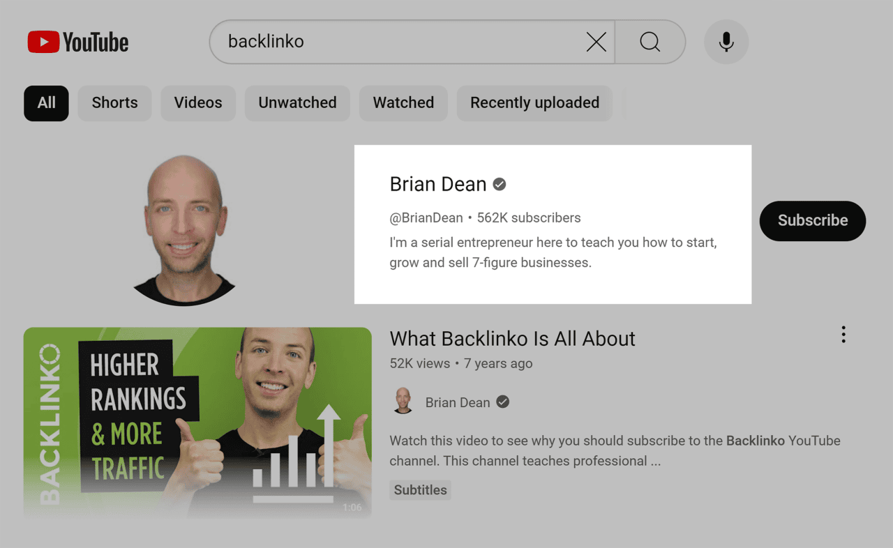
Task: Switch to the Videos filter tab
Action: [x=198, y=102]
